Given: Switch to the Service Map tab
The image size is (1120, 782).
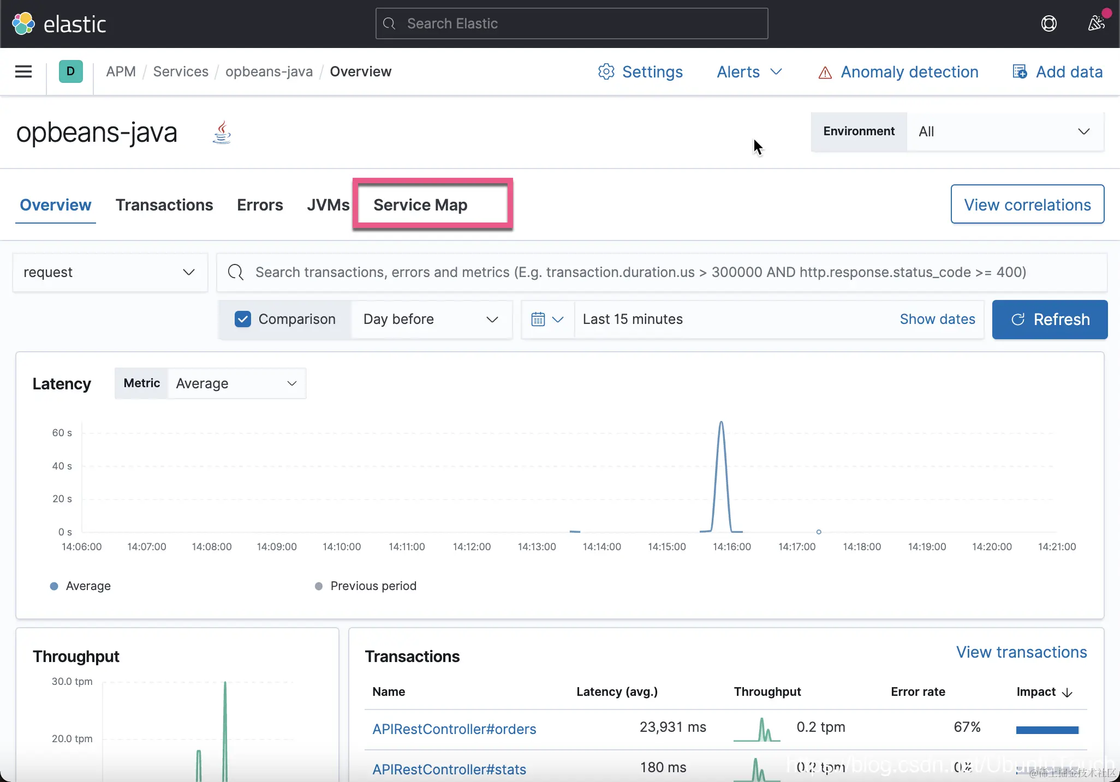Looking at the screenshot, I should (x=420, y=205).
